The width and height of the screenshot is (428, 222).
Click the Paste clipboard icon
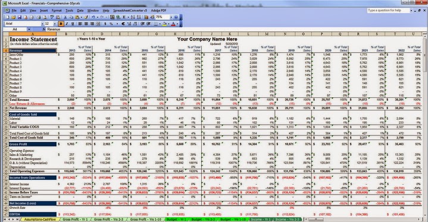[77, 17]
